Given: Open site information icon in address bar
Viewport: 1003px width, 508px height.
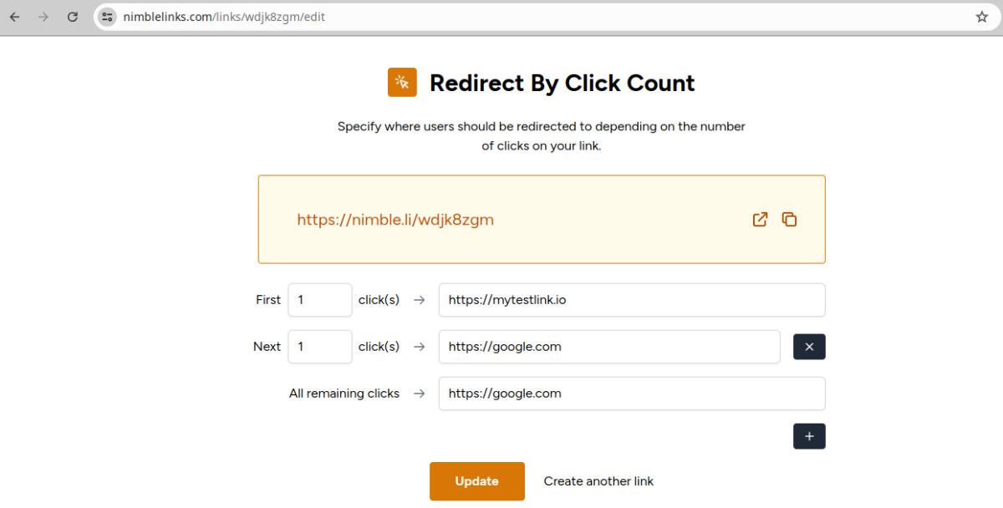Looking at the screenshot, I should 107,17.
